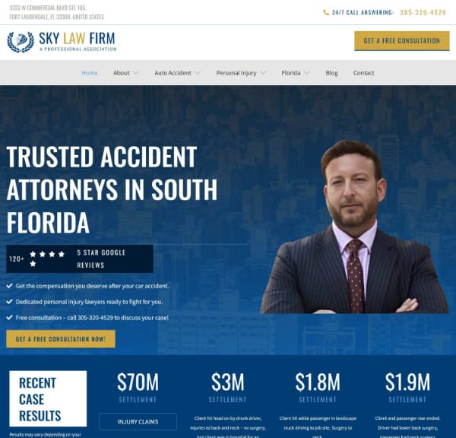The height and width of the screenshot is (438, 456).
Task: Go to the Home menu item
Action: [90, 73]
